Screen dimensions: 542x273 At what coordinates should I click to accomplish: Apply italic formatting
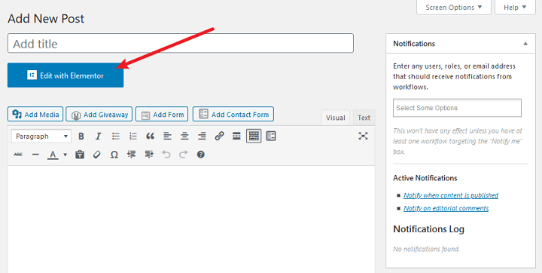click(98, 136)
